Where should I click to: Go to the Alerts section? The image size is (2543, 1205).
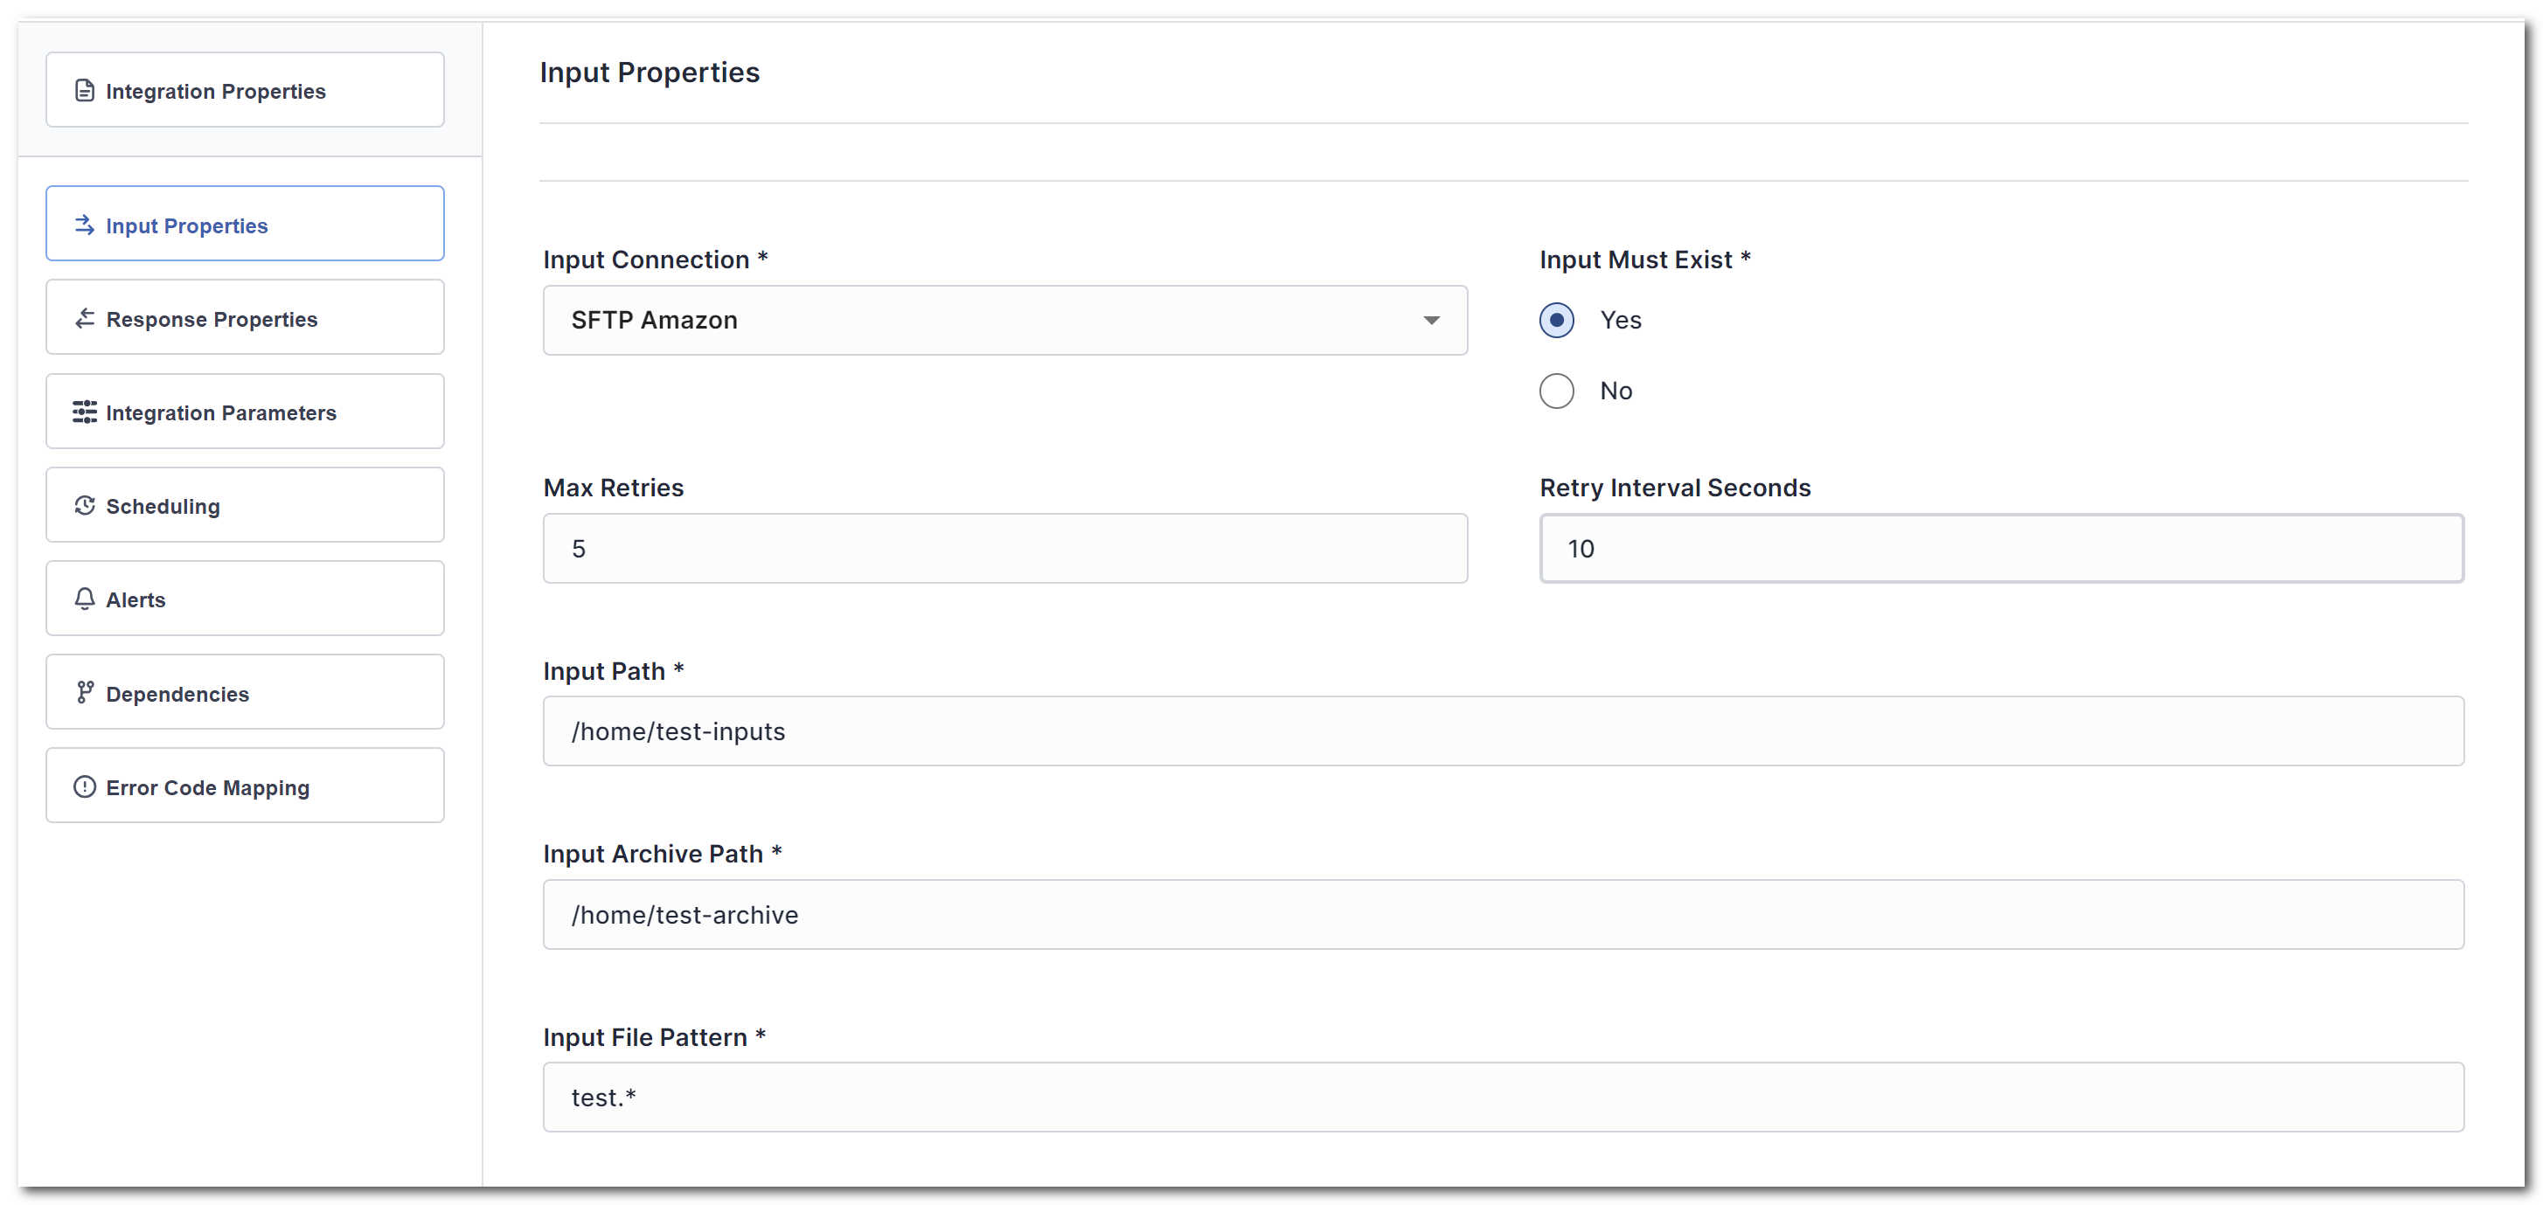245,599
